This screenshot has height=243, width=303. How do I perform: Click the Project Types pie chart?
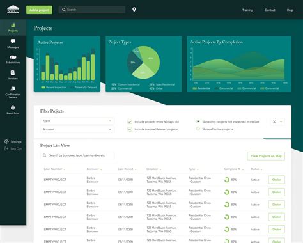click(x=144, y=62)
